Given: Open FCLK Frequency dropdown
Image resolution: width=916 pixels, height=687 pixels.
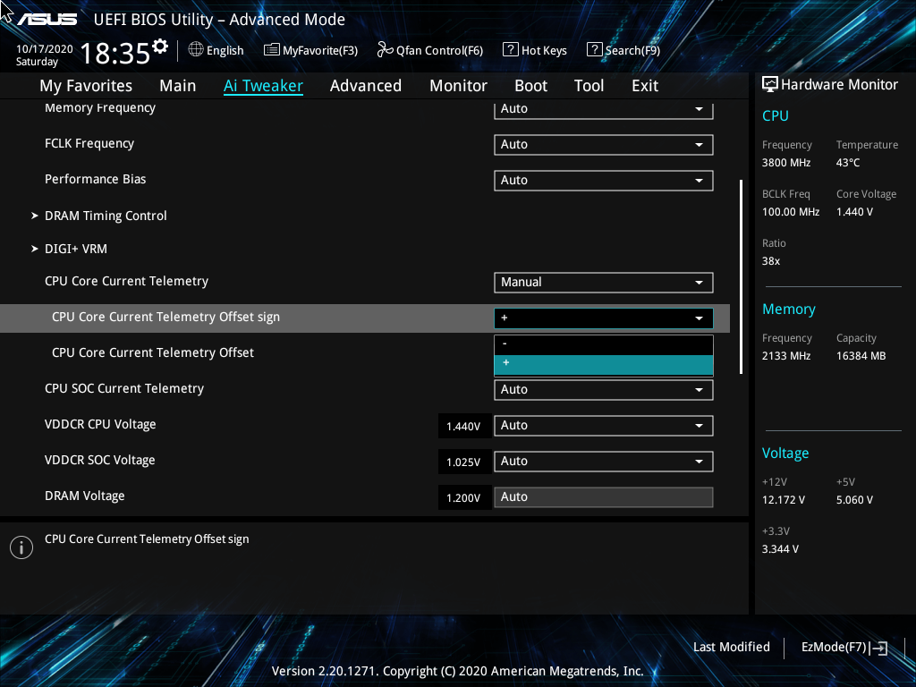Looking at the screenshot, I should (x=604, y=145).
